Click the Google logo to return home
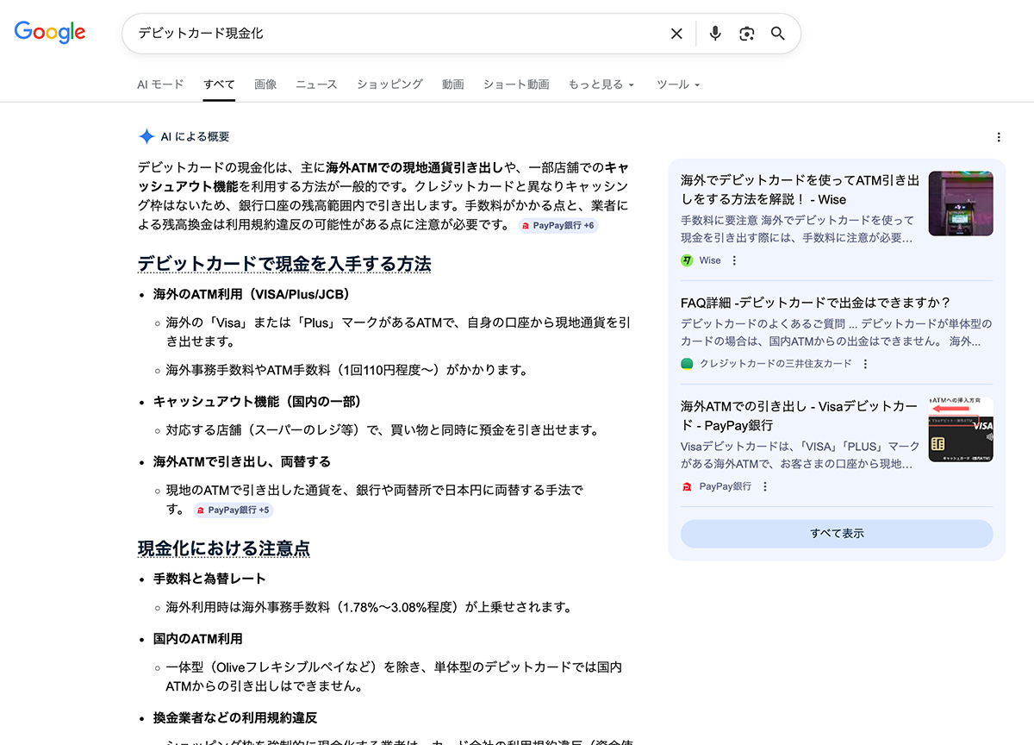This screenshot has height=745, width=1034. coord(49,32)
